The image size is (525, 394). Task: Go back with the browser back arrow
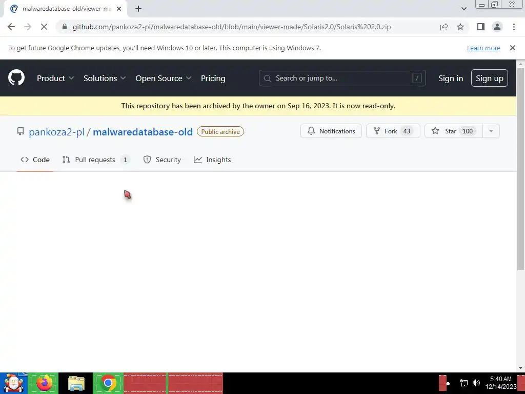tap(11, 27)
